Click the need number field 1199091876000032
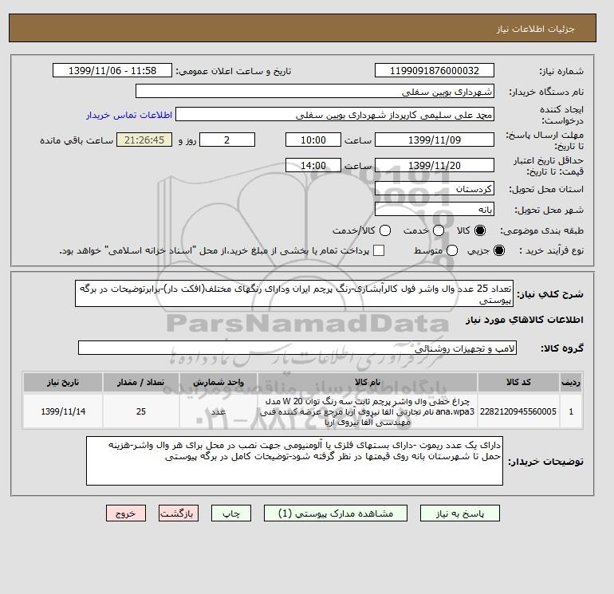 [435, 70]
